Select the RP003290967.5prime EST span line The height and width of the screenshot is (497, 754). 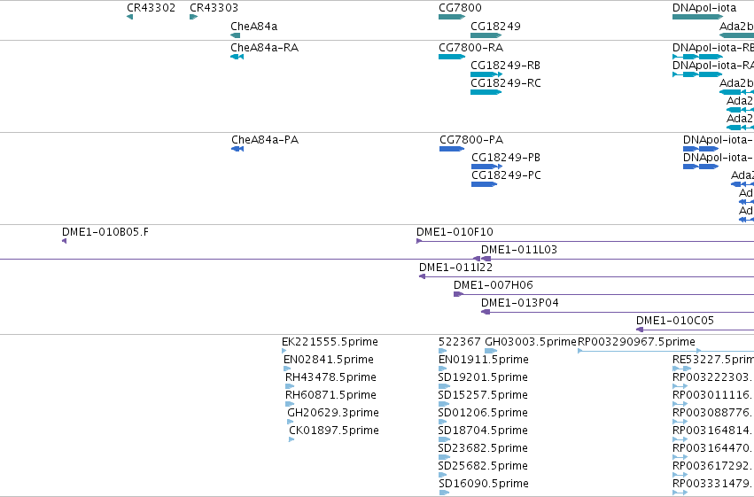coord(665,351)
